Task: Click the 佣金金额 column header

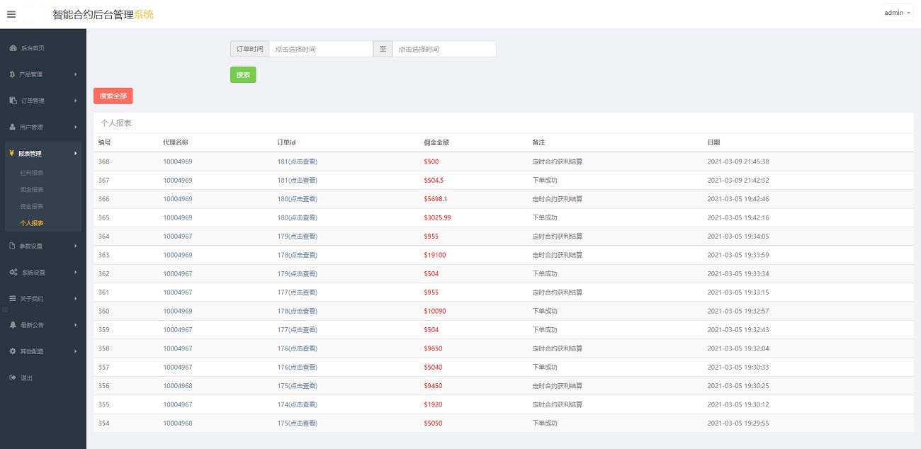Action: (436, 142)
